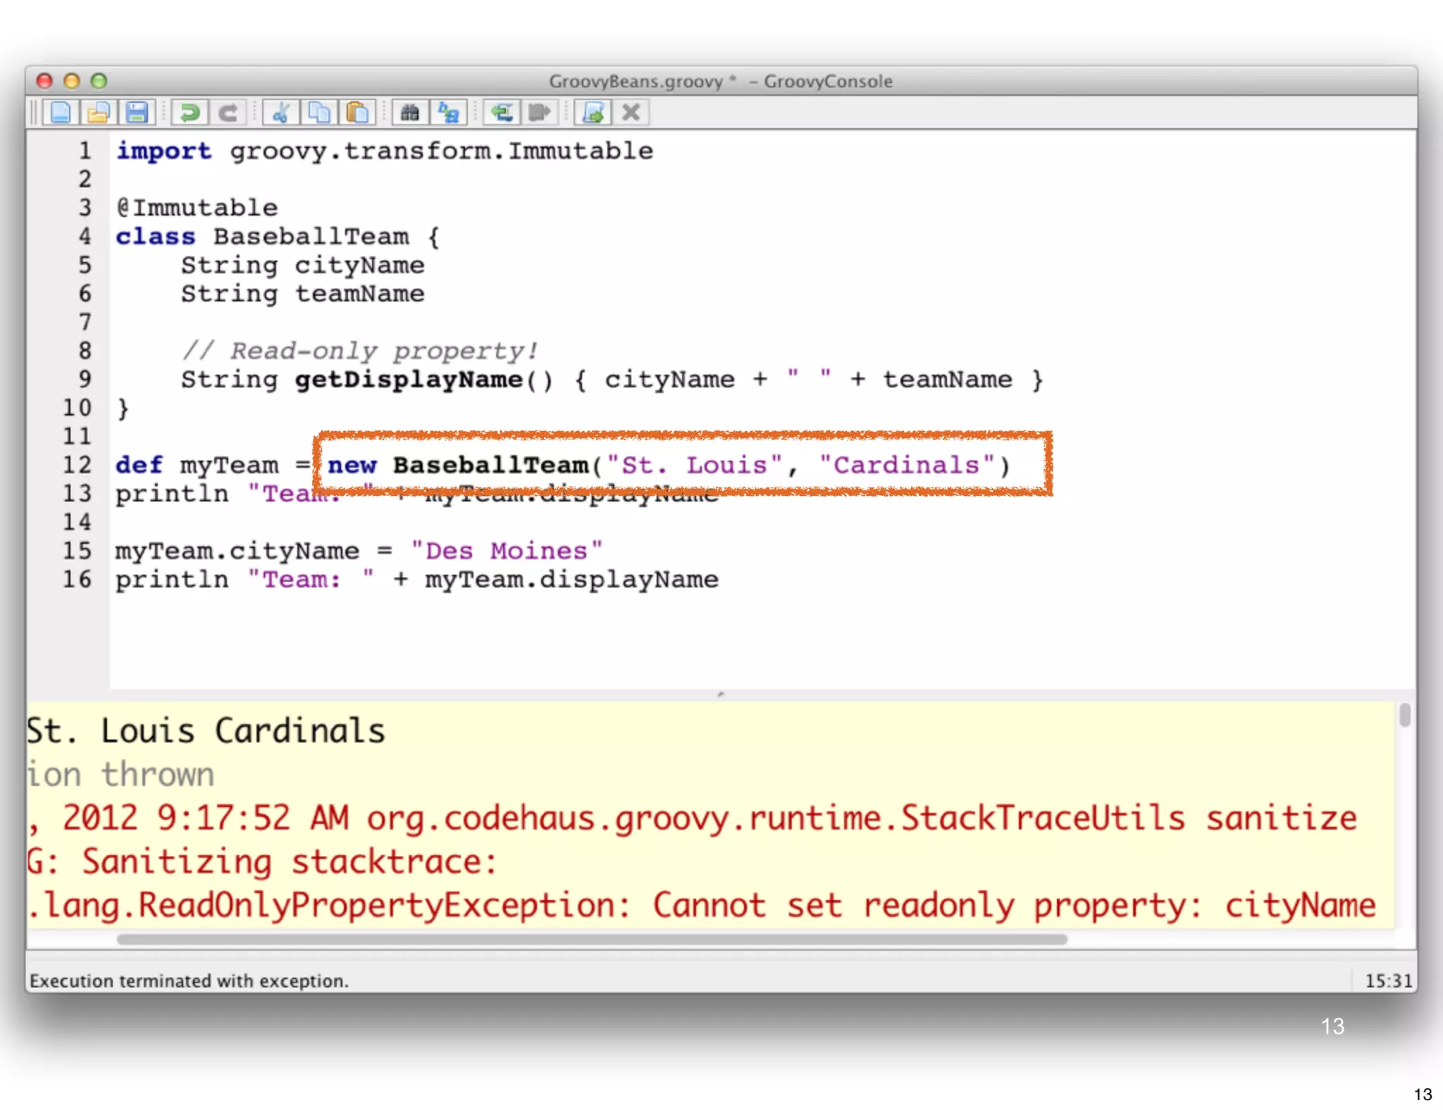1443x1110 pixels.
Task: Click the Redo arrow icon
Action: click(x=228, y=113)
